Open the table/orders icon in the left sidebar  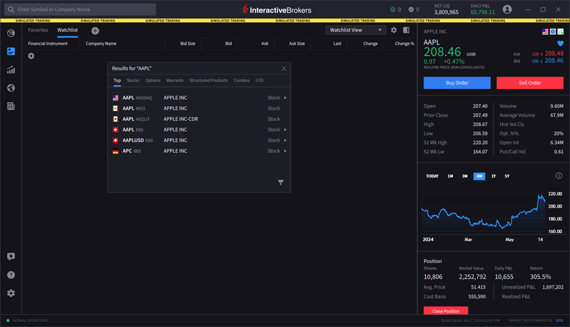[x=11, y=106]
